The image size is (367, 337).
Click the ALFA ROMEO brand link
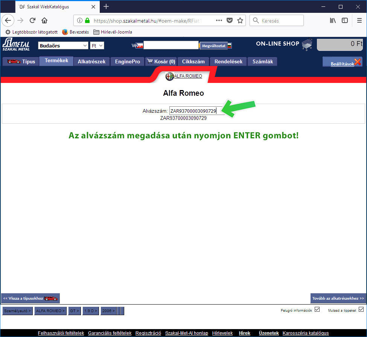point(188,76)
